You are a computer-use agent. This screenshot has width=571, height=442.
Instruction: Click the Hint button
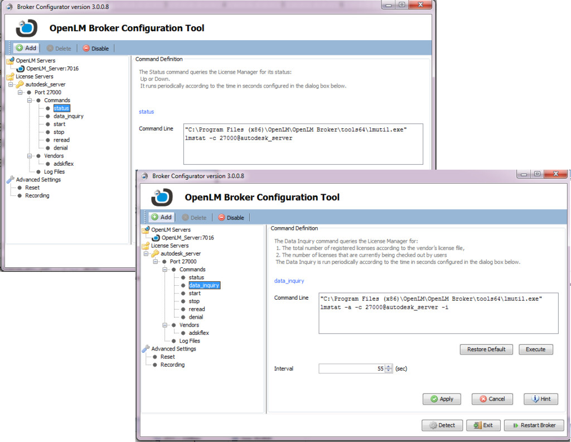pyautogui.click(x=541, y=399)
